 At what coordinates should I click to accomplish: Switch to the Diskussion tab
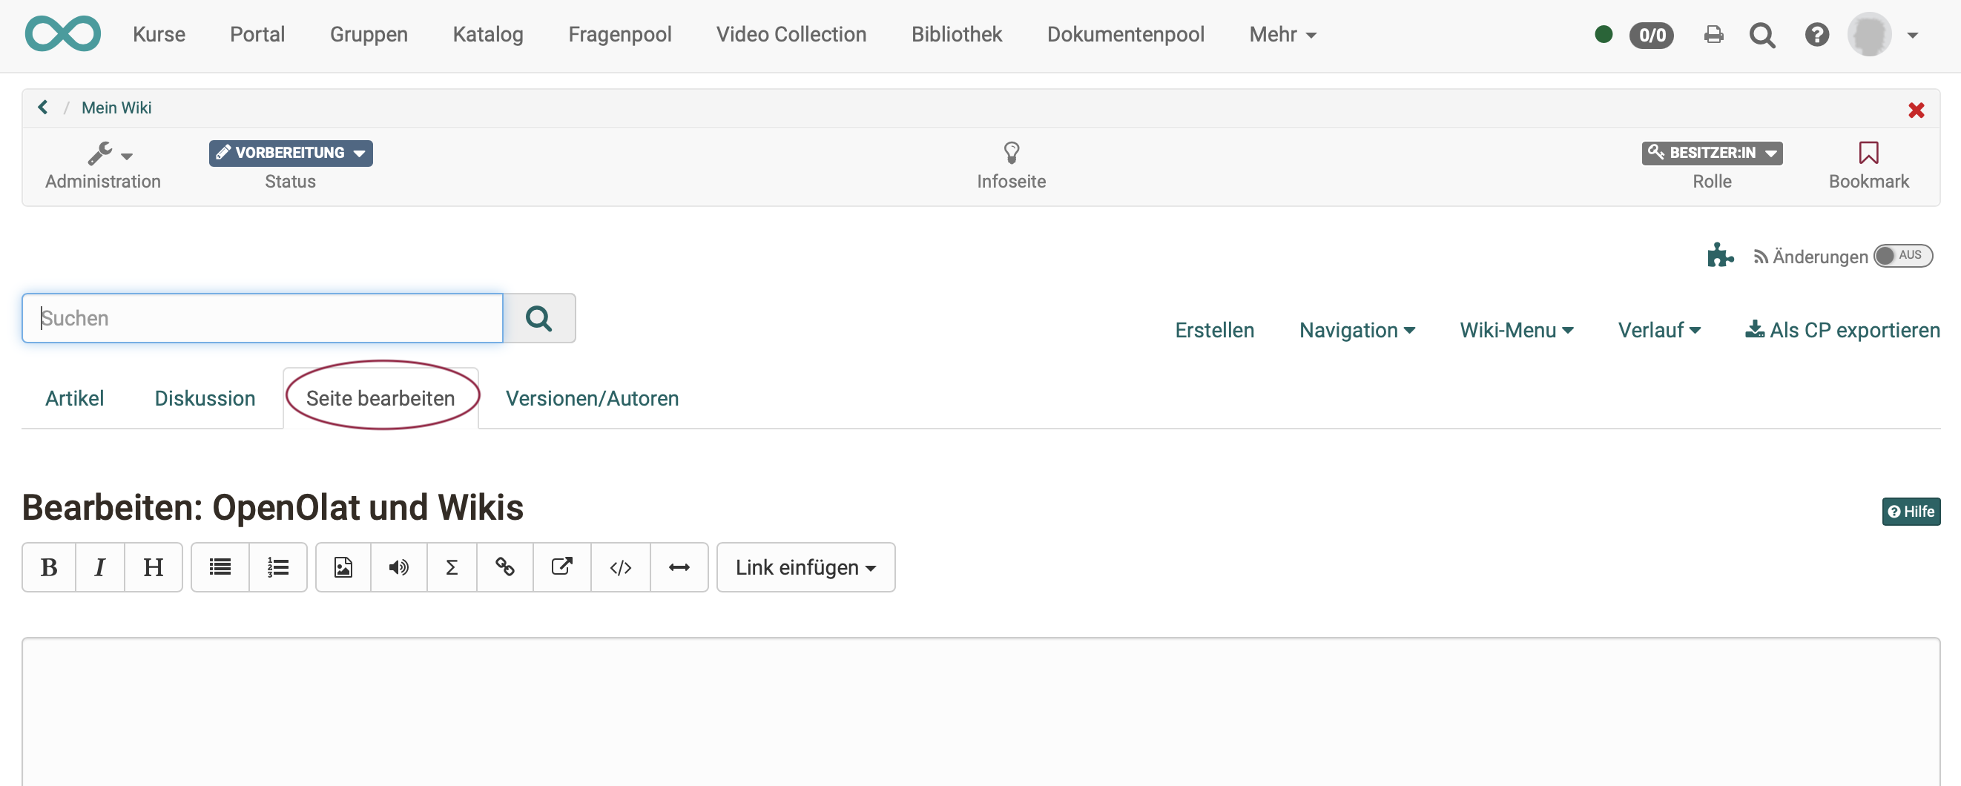[x=205, y=397]
